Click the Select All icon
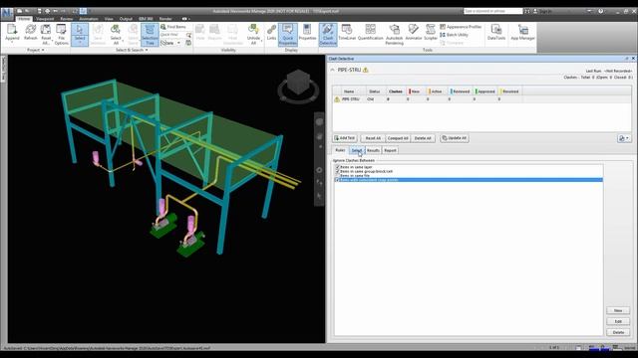638x358 pixels. pyautogui.click(x=116, y=29)
